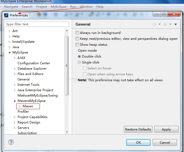Expand the Ant tree node

click(x=9, y=31)
